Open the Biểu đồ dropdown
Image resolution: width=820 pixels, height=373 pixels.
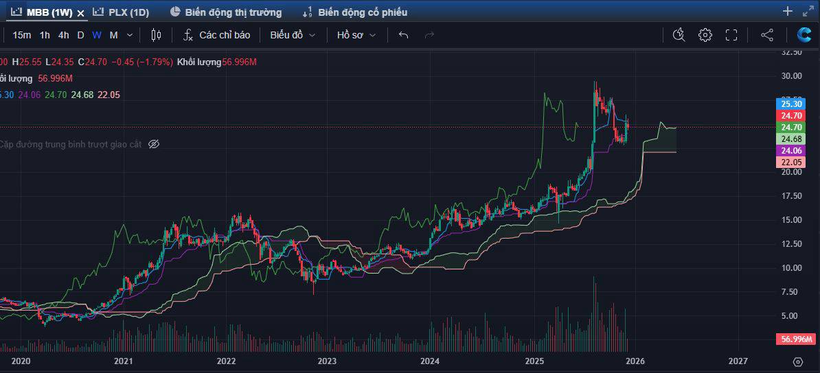pos(293,35)
